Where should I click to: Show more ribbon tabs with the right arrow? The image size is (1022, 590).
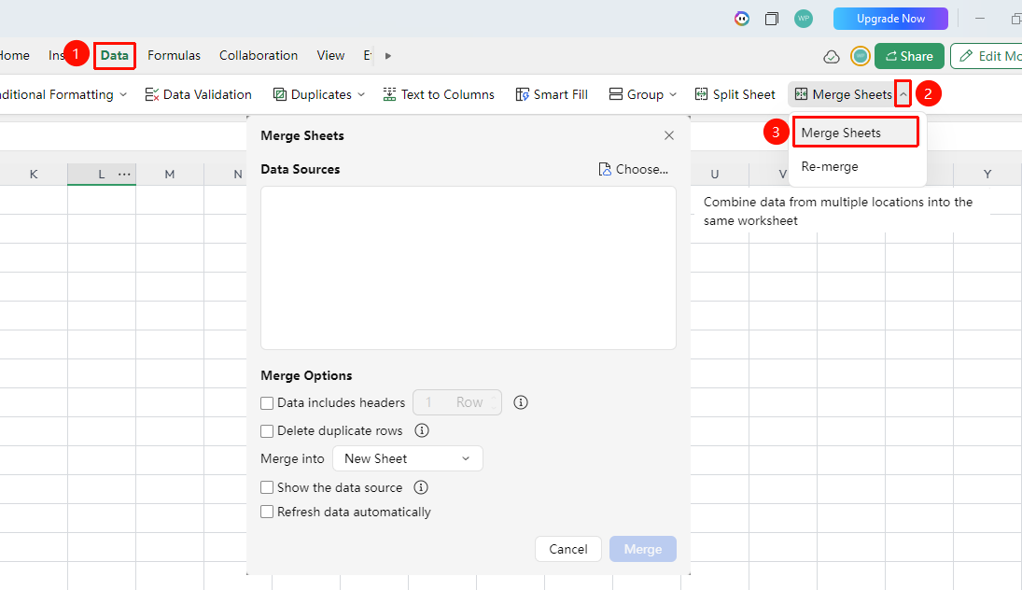point(388,56)
